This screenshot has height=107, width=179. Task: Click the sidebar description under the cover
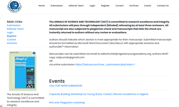[x=25, y=100]
